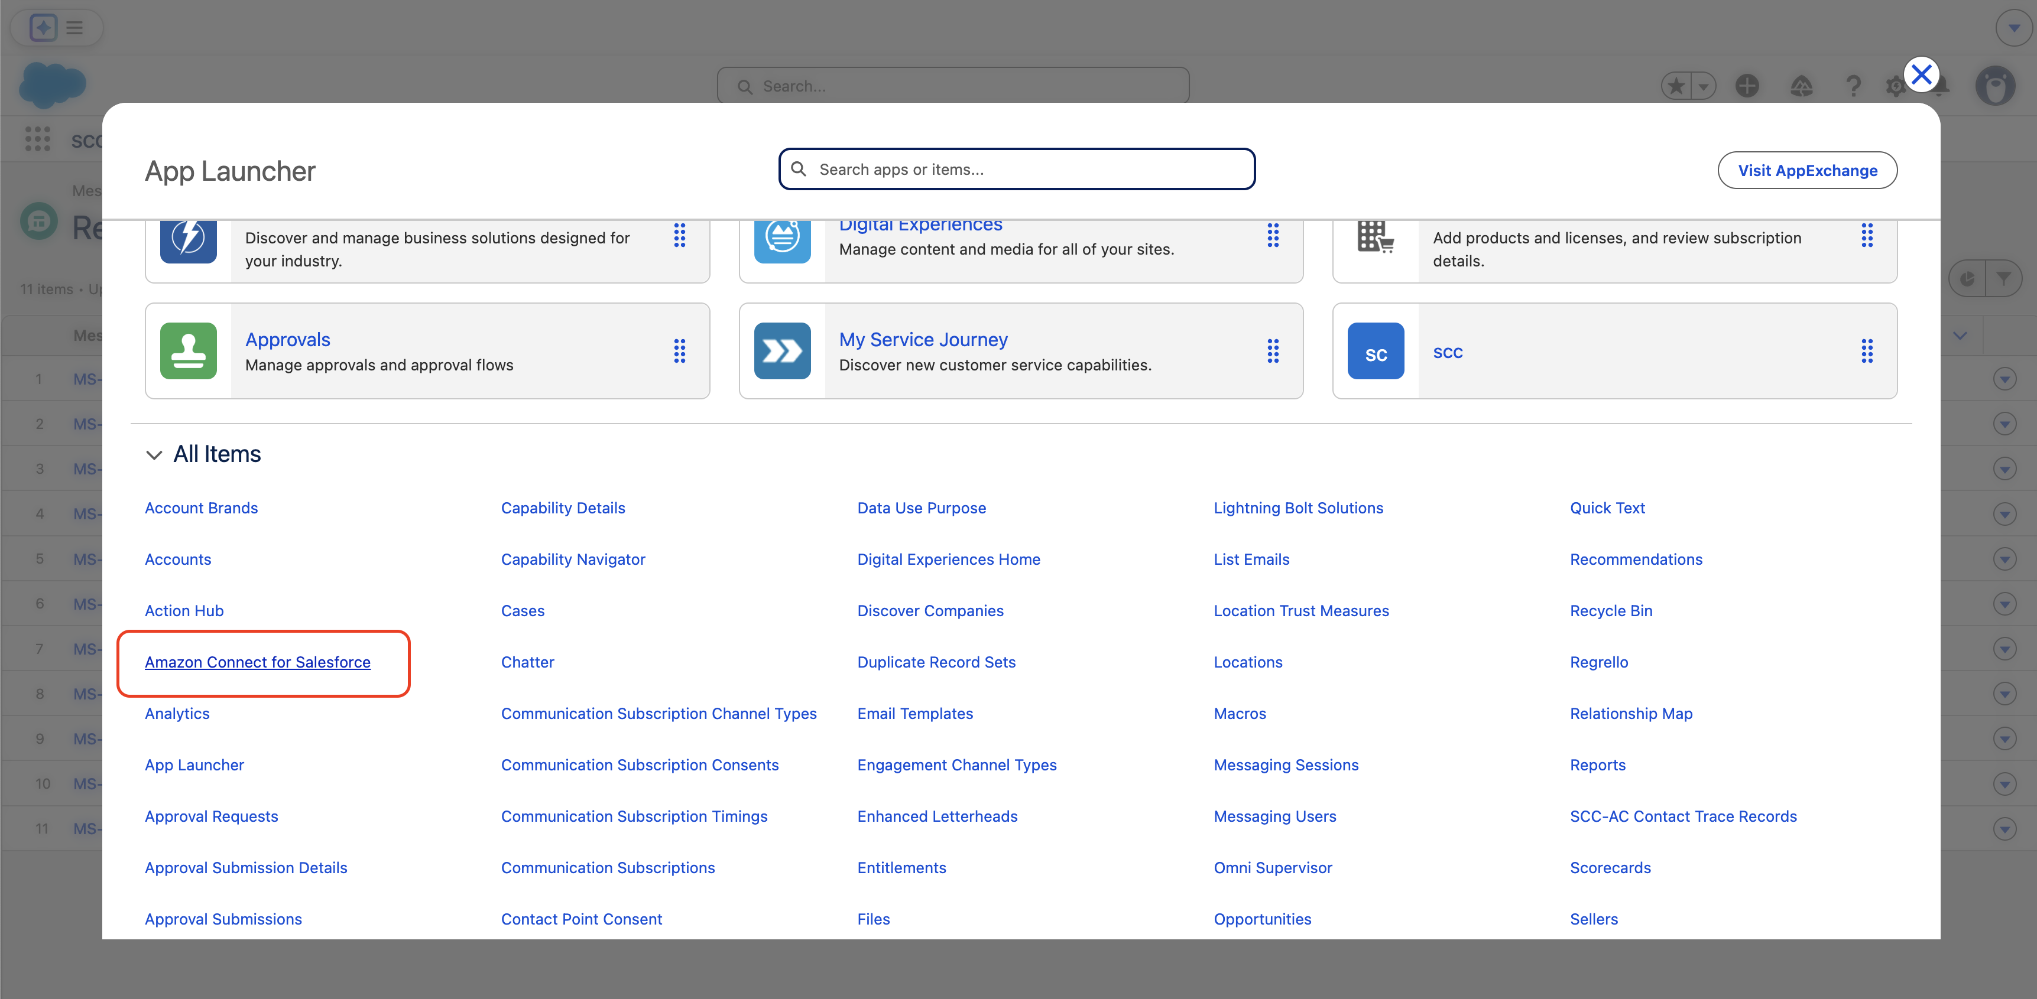Click the My Service Journey arrows icon

(x=782, y=351)
